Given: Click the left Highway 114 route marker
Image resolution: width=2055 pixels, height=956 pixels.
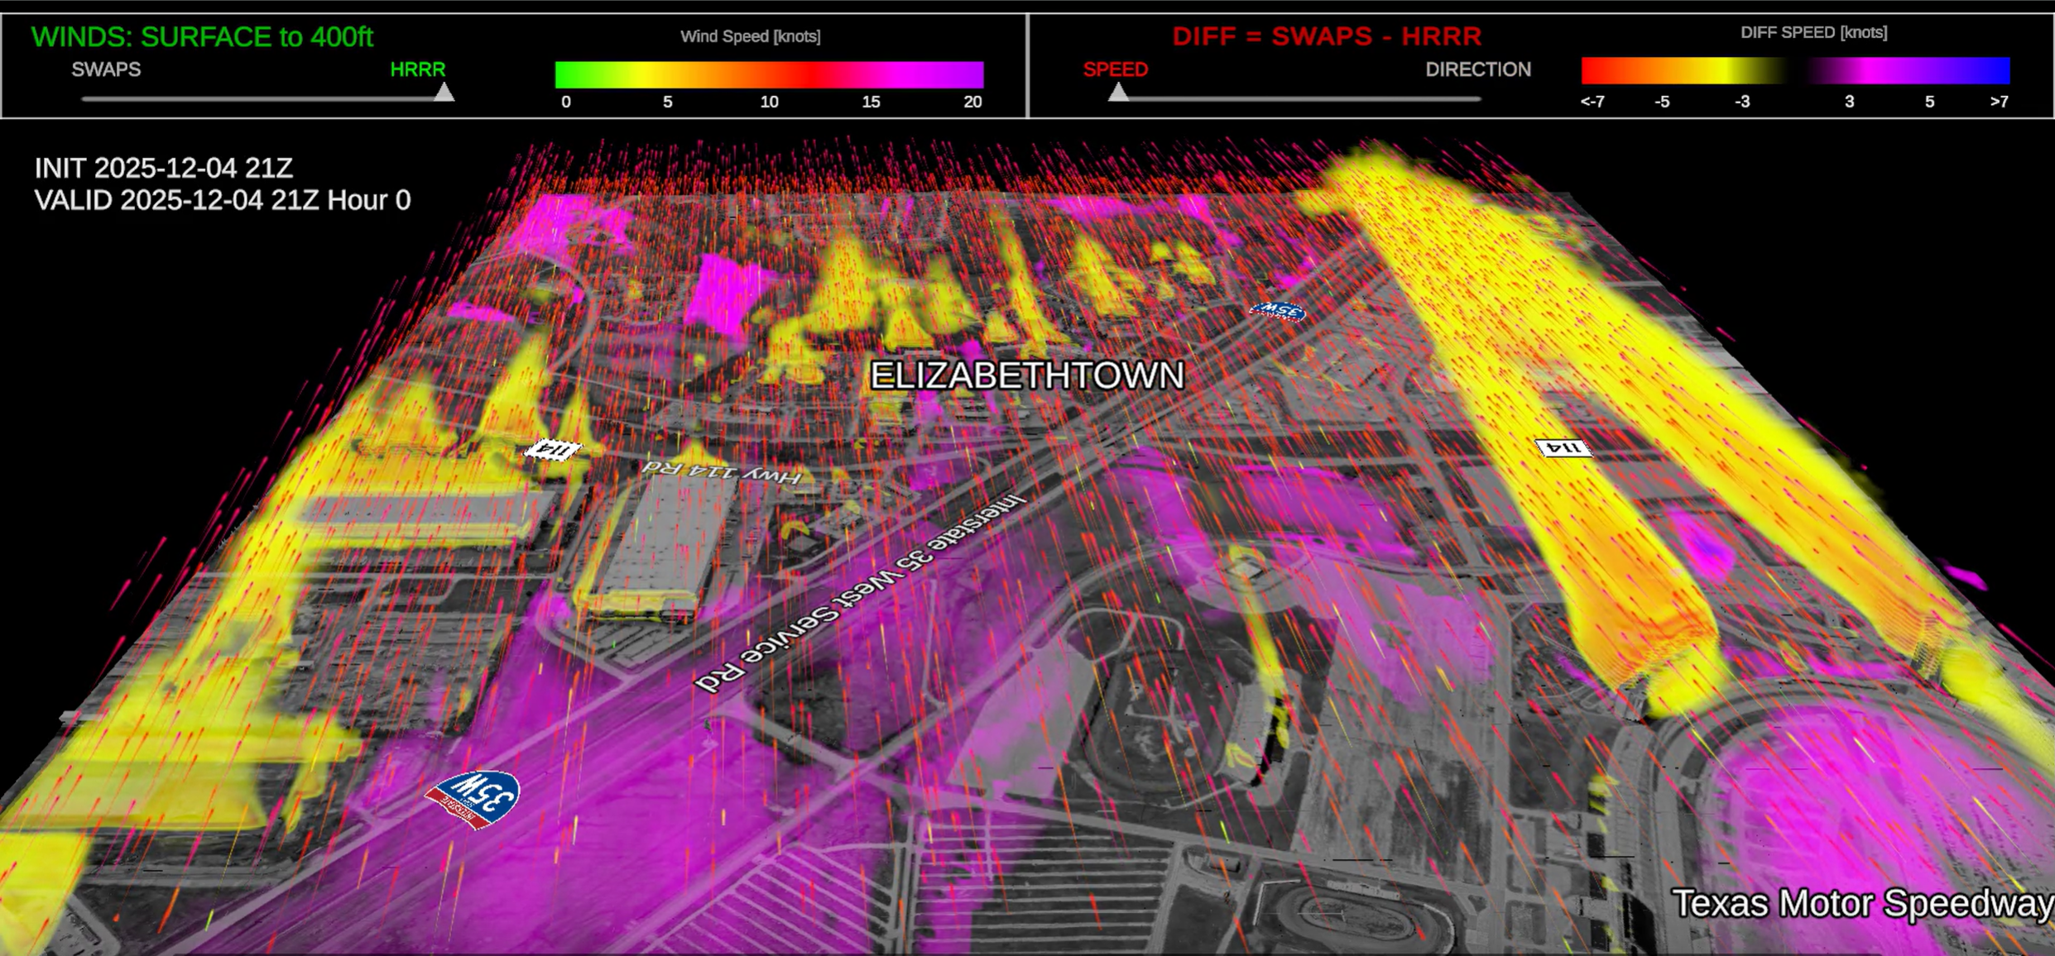Looking at the screenshot, I should coord(553,450).
